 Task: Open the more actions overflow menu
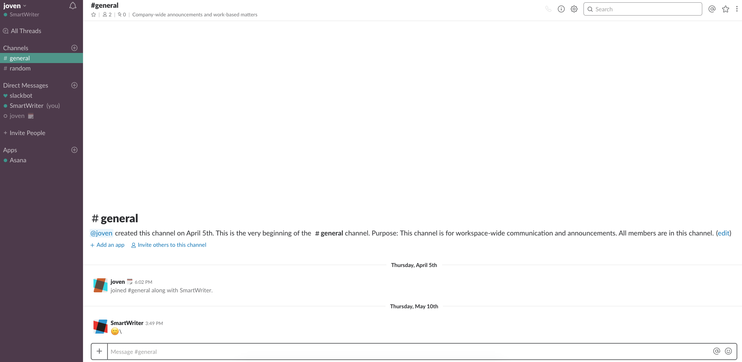737,9
